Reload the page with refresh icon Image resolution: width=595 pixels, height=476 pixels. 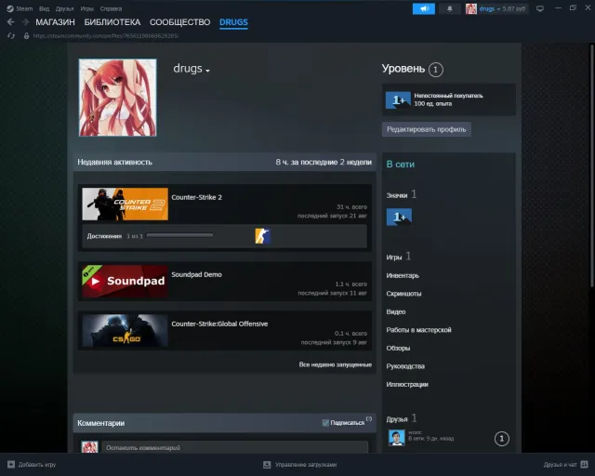11,35
